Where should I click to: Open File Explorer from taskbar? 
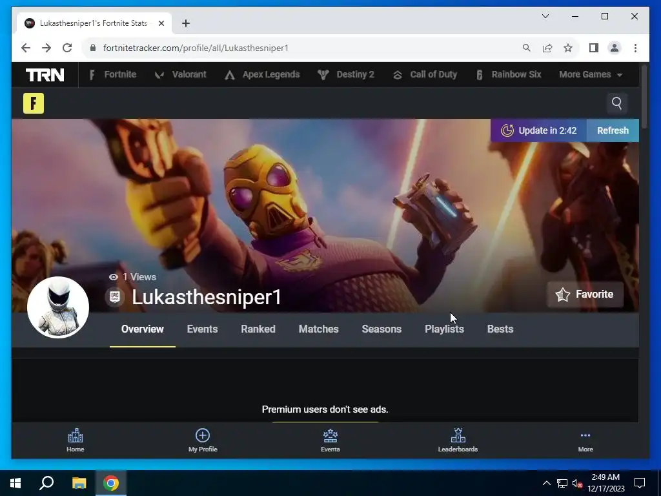(x=79, y=483)
